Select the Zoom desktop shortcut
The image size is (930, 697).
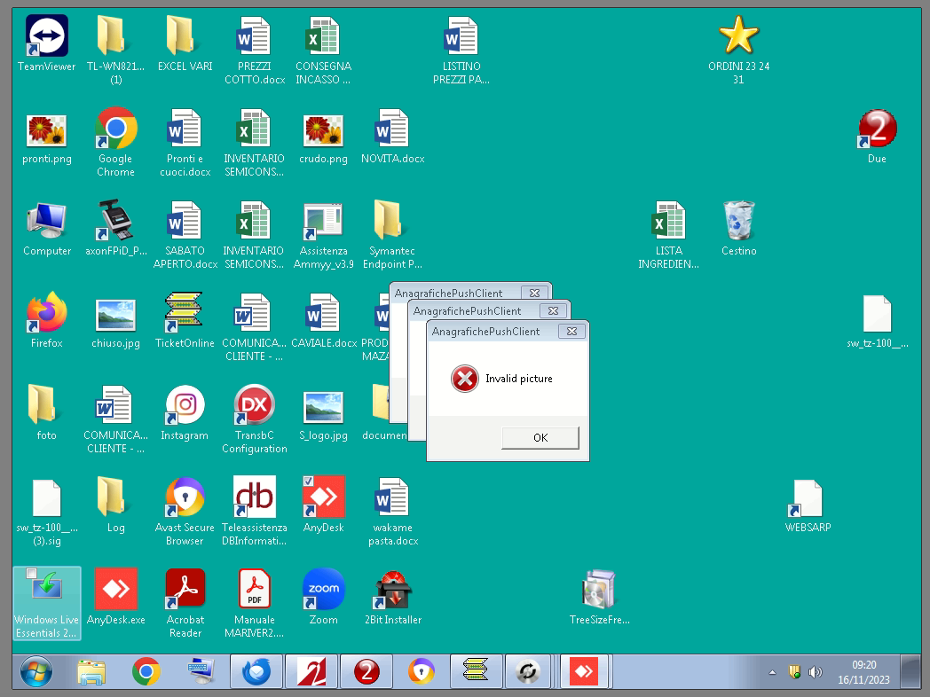tap(323, 597)
